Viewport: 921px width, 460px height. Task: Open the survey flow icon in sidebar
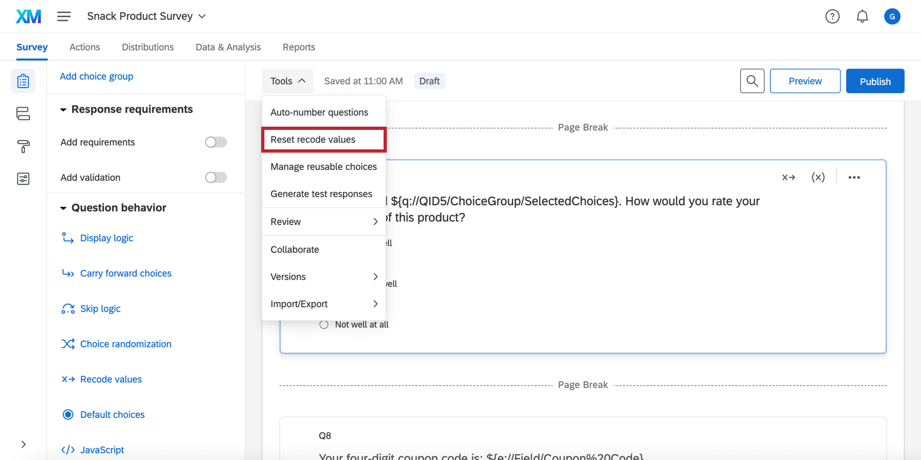pyautogui.click(x=23, y=114)
